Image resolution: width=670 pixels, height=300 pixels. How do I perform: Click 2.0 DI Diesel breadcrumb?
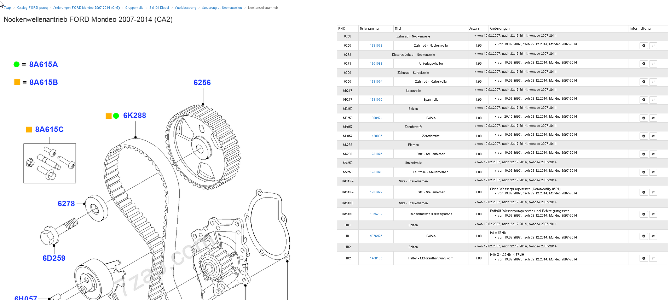coord(159,8)
